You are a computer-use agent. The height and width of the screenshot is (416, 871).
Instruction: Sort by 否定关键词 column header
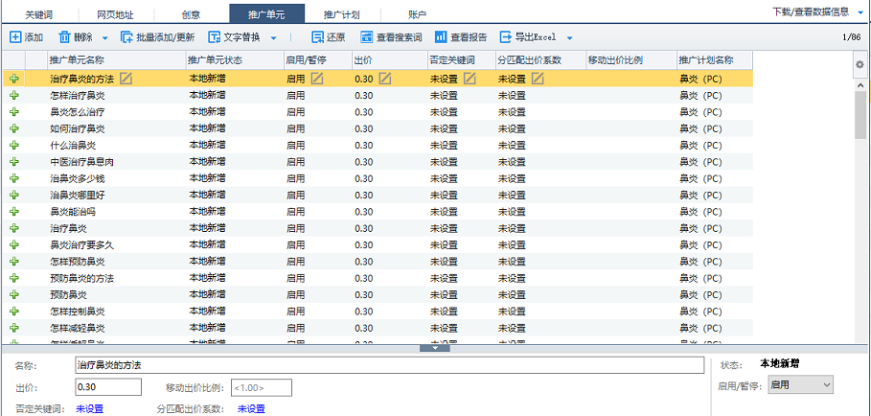pos(461,60)
